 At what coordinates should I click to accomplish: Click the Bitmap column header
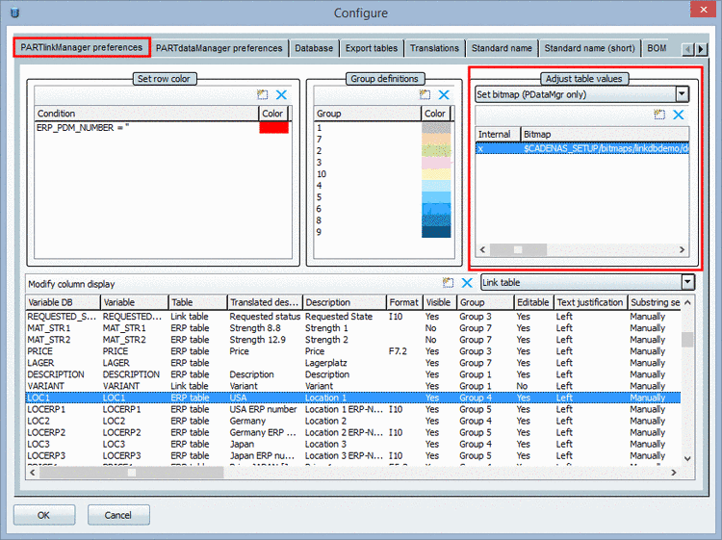605,134
